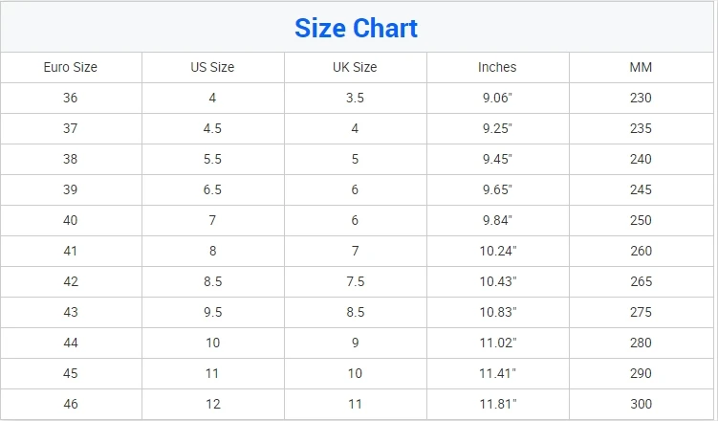Click US size 12 cell
This screenshot has height=421, width=718.
212,404
